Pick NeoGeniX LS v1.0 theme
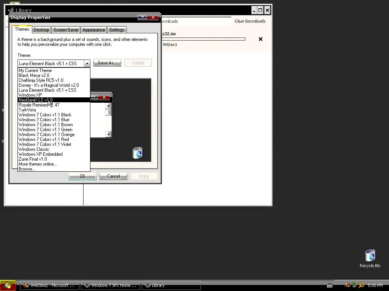The height and width of the screenshot is (291, 389). 54,100
